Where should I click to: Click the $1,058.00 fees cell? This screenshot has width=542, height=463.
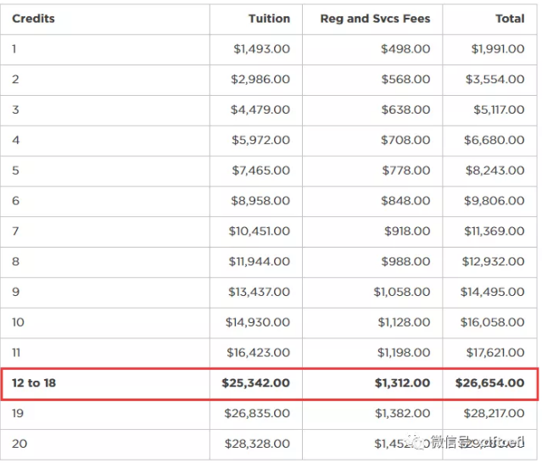click(402, 292)
